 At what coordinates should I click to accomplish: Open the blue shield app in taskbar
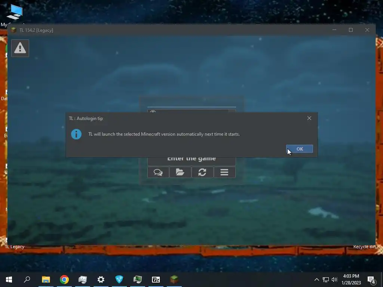(119, 280)
